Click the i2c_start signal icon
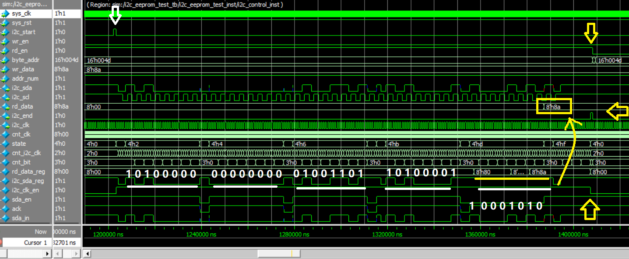Viewport: 629px width, 259px height. tap(5, 32)
